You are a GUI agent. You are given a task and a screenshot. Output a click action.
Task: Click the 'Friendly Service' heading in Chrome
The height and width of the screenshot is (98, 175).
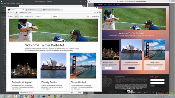tap(49, 82)
